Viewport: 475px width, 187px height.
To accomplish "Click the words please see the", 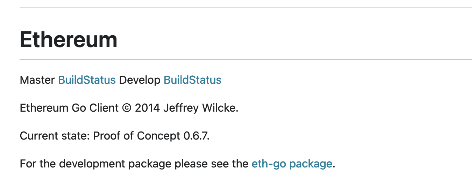I will (212, 164).
